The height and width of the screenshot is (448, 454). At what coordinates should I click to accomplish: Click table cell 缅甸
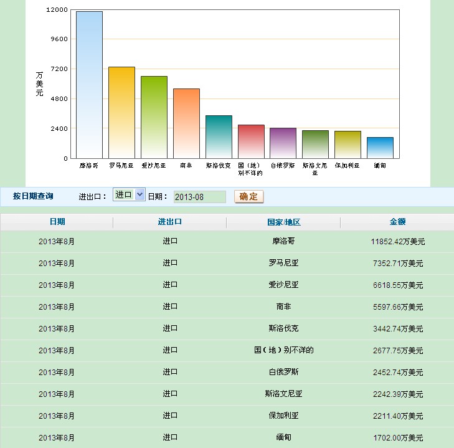point(283,437)
